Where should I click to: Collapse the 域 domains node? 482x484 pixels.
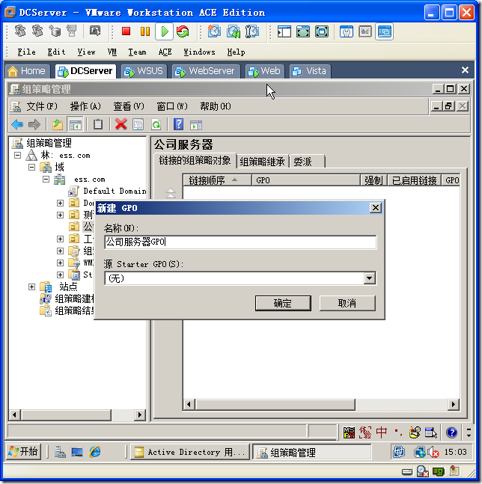(31, 167)
